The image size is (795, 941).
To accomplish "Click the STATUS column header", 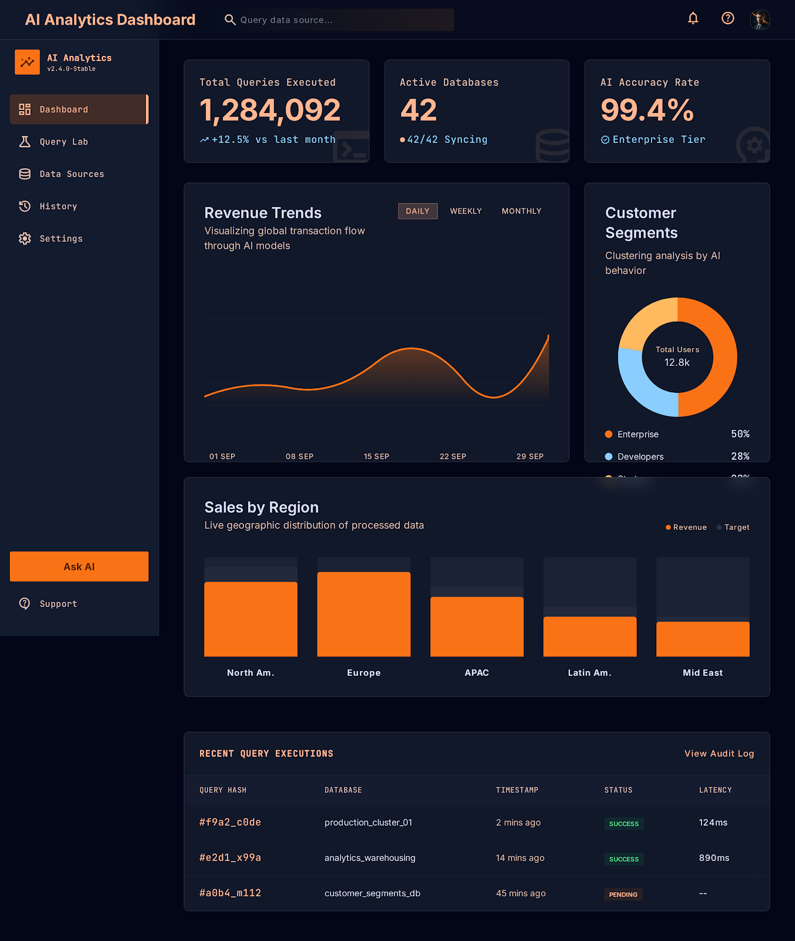I will point(619,790).
